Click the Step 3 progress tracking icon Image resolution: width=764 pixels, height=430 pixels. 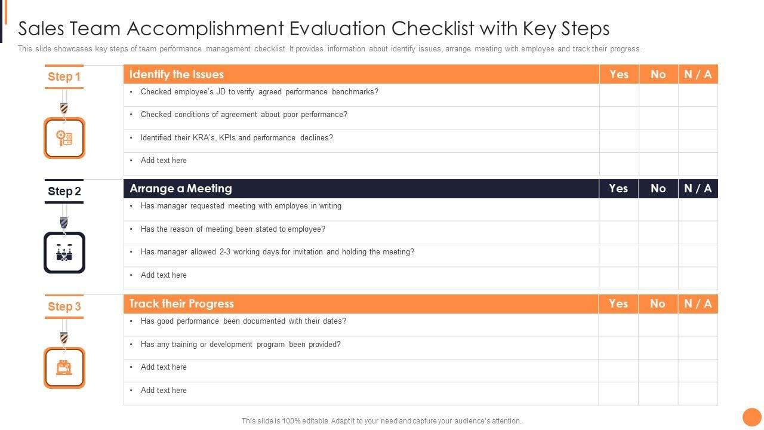point(64,368)
